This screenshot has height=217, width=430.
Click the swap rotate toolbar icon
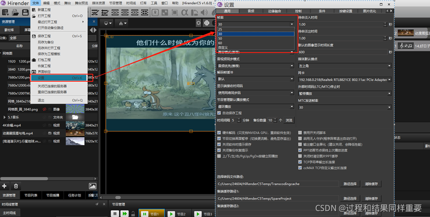tap(194, 12)
